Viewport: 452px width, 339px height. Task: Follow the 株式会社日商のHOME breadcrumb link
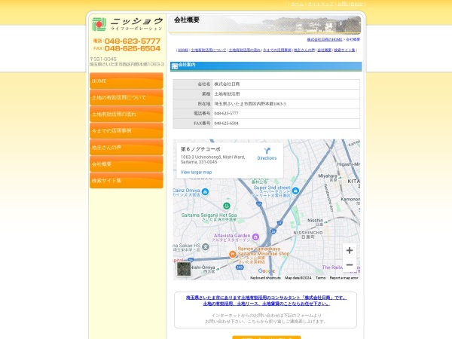324,39
